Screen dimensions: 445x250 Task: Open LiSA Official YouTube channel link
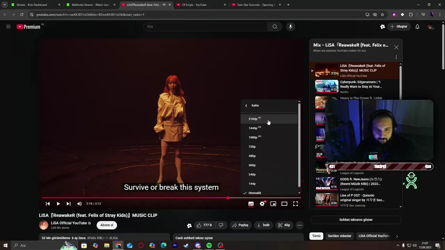point(68,223)
